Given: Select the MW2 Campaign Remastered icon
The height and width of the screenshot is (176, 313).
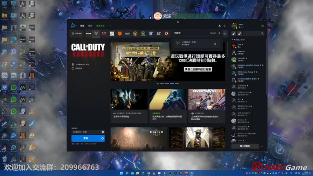Looking at the screenshot, I should click(128, 34).
